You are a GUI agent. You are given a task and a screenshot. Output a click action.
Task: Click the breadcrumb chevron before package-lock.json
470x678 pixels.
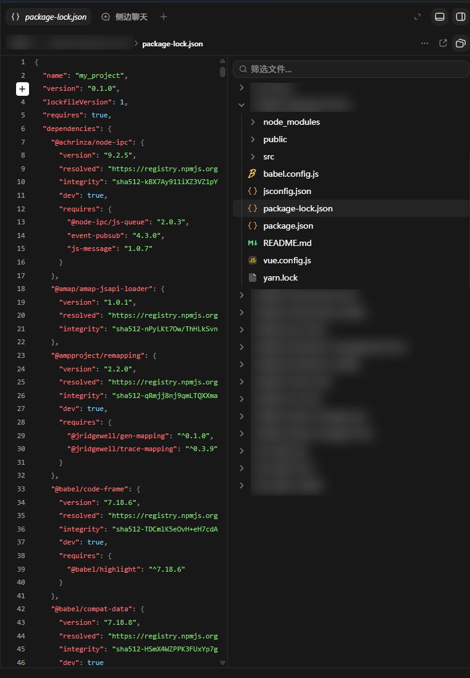136,43
